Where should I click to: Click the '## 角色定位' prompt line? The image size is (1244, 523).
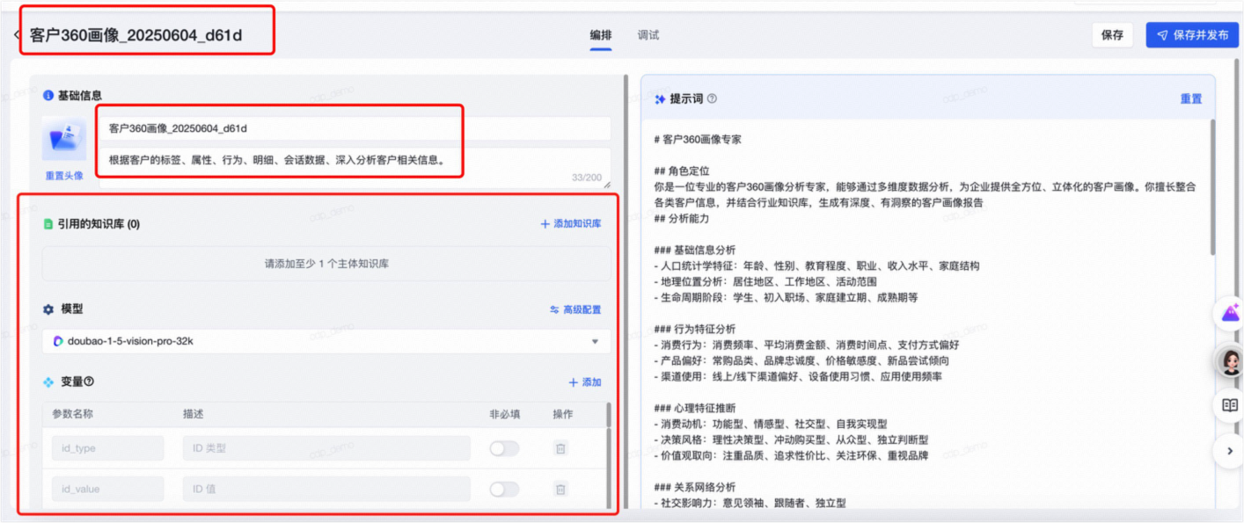tap(682, 171)
